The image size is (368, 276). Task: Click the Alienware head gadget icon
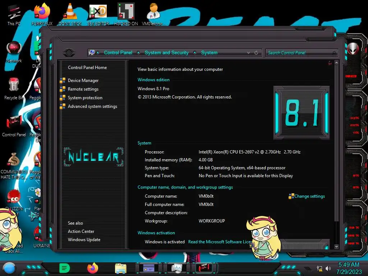tap(353, 49)
